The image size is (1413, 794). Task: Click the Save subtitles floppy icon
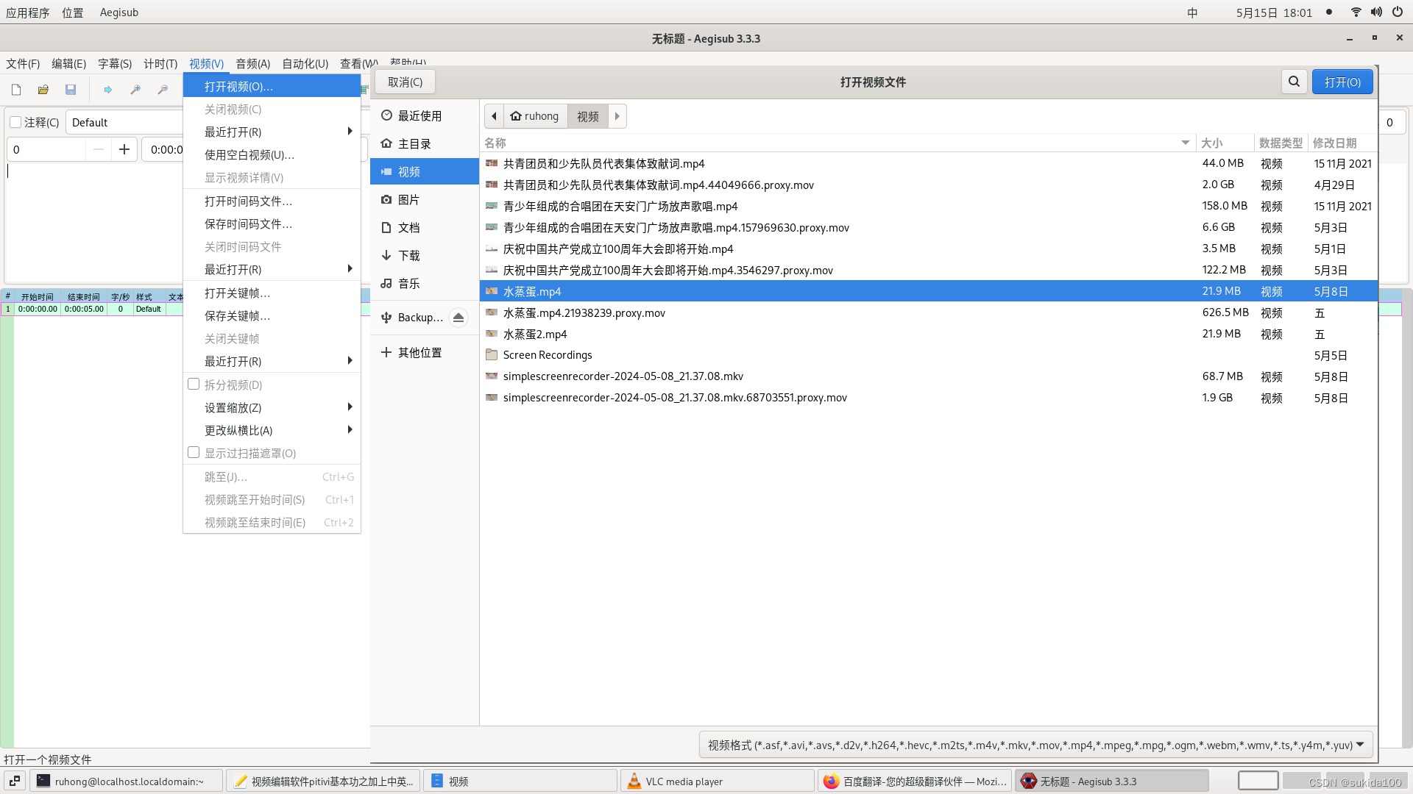[71, 90]
